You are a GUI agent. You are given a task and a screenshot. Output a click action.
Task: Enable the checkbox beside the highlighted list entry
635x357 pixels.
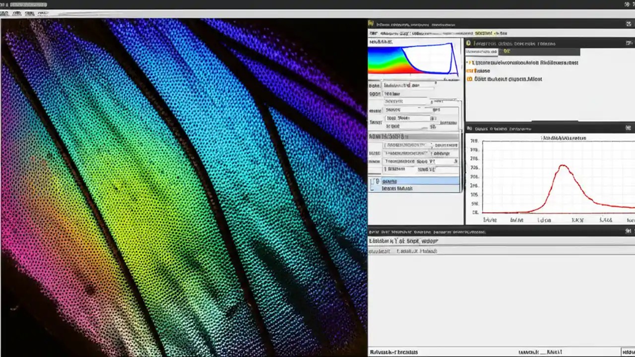377,181
